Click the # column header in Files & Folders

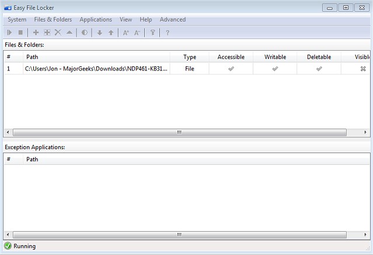pos(13,57)
